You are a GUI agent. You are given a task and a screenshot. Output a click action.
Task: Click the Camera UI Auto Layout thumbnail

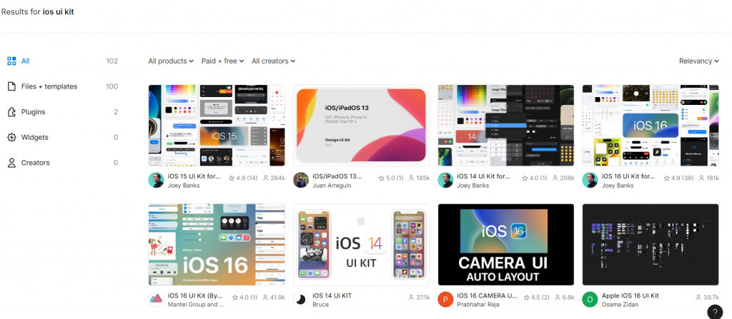tap(505, 244)
